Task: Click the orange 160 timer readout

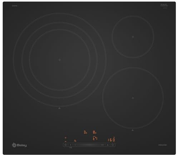Action: click(x=111, y=140)
